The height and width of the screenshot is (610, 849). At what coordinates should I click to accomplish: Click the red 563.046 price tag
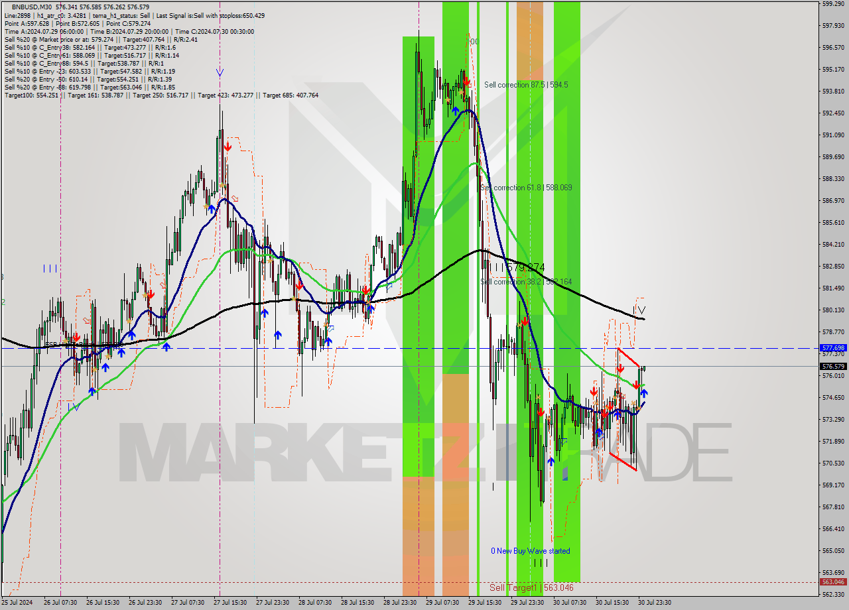[x=833, y=581]
